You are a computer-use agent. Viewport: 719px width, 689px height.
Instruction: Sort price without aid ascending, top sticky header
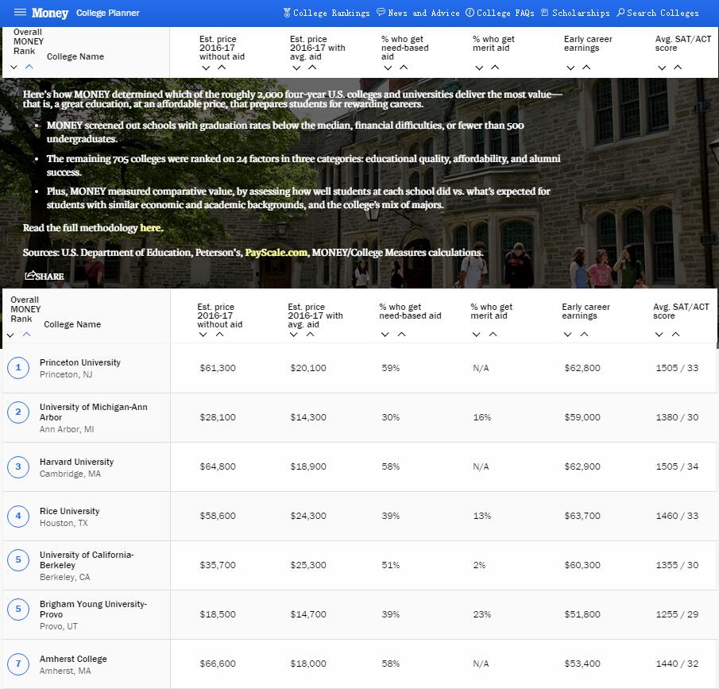(x=222, y=68)
